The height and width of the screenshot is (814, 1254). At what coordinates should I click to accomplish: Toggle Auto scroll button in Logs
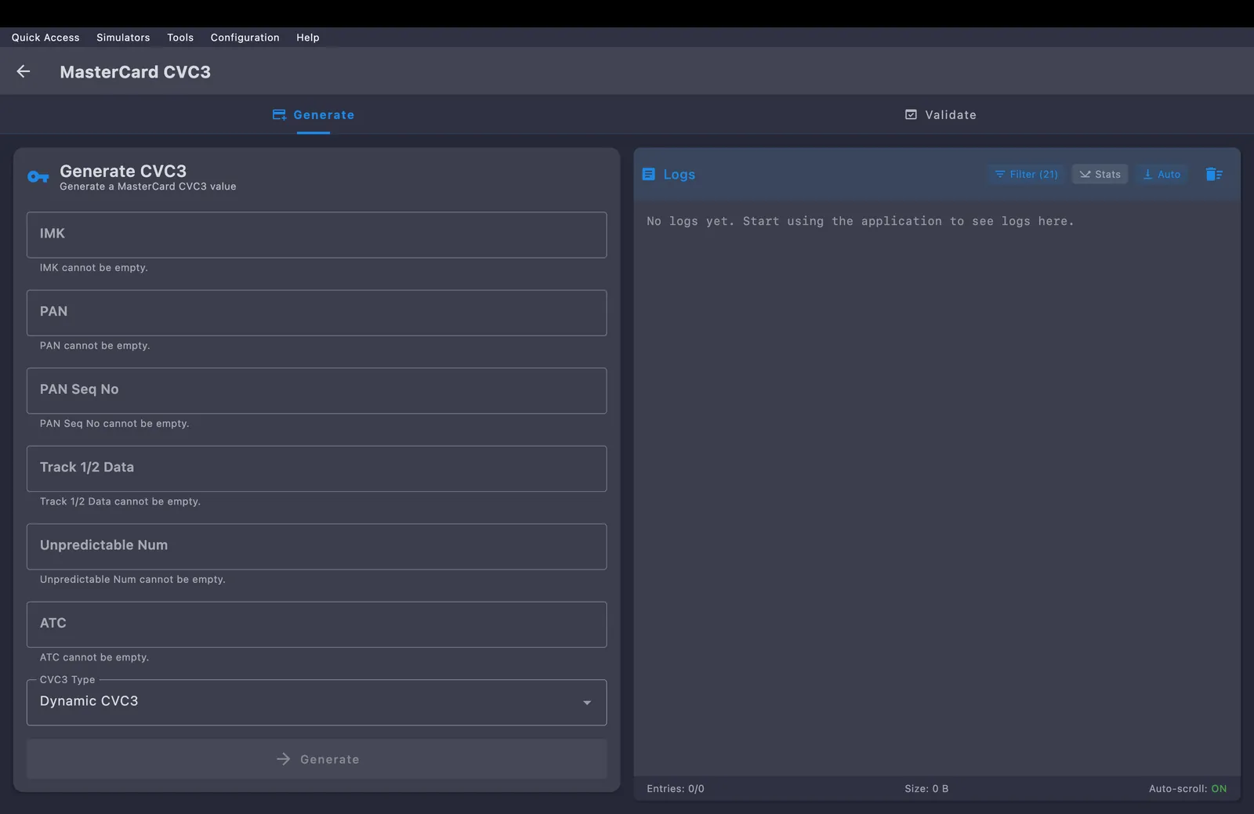pos(1162,174)
